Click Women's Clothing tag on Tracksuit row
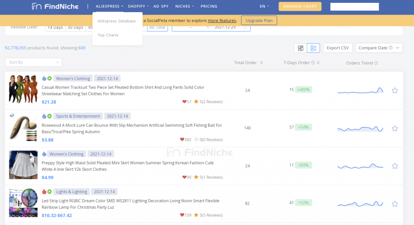 (x=73, y=78)
